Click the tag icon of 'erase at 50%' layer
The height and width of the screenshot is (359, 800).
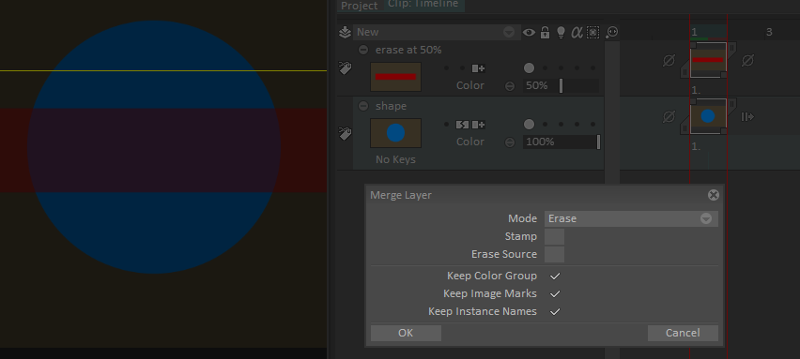coord(345,67)
